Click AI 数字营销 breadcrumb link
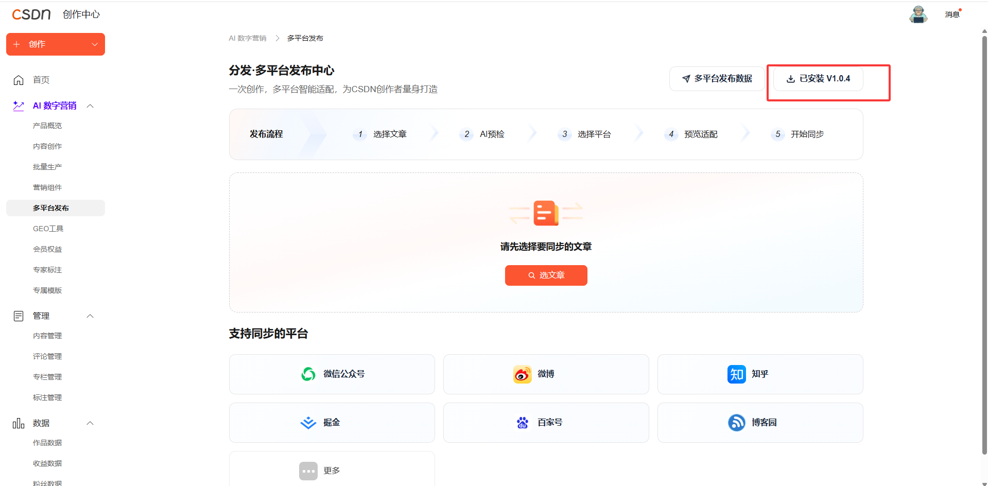The height and width of the screenshot is (486, 988). coord(248,38)
